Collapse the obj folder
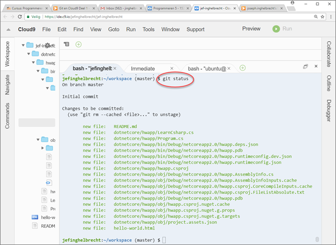The image size is (336, 245). click(x=38, y=140)
